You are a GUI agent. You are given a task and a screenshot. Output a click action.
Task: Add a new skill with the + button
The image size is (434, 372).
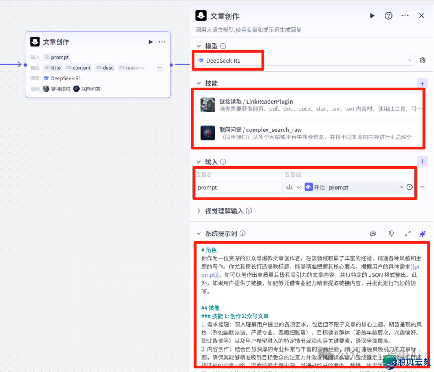pyautogui.click(x=422, y=83)
